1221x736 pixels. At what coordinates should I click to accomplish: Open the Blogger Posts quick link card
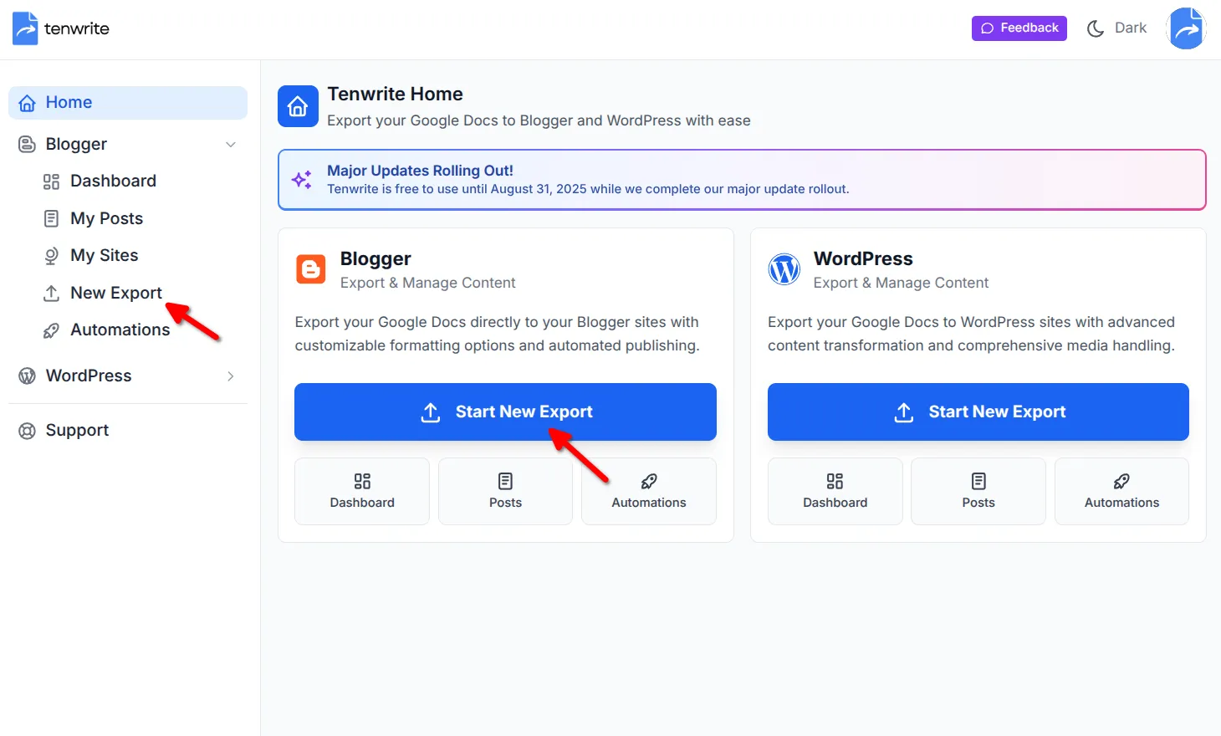[505, 492]
